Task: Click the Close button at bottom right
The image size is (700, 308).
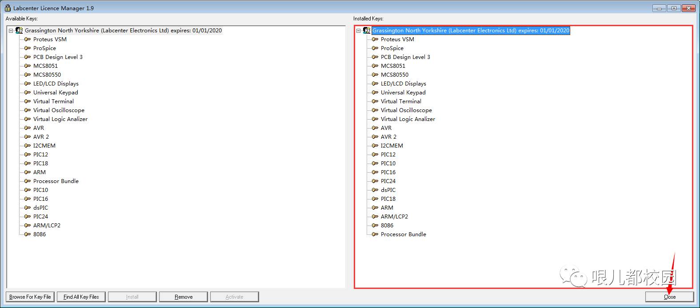Action: coord(670,297)
